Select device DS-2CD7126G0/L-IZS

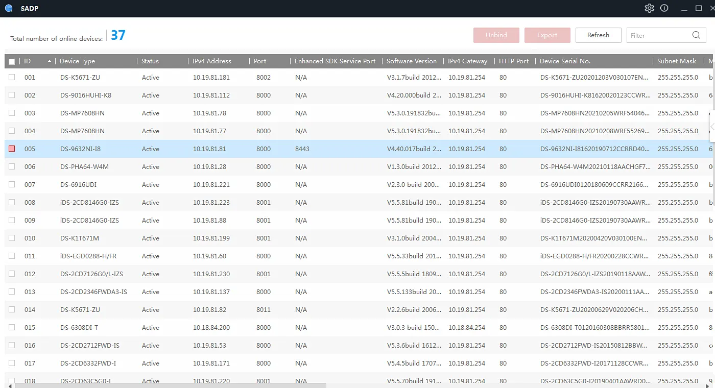click(x=91, y=274)
